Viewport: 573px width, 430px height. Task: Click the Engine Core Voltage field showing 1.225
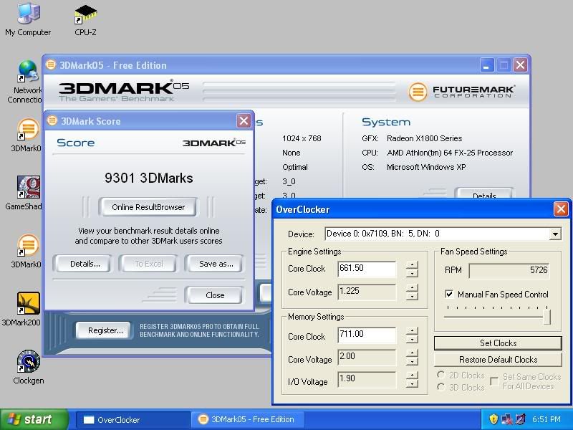[367, 292]
